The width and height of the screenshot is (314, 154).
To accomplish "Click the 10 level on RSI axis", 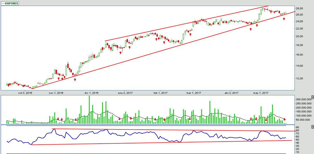I will click(x=298, y=152).
